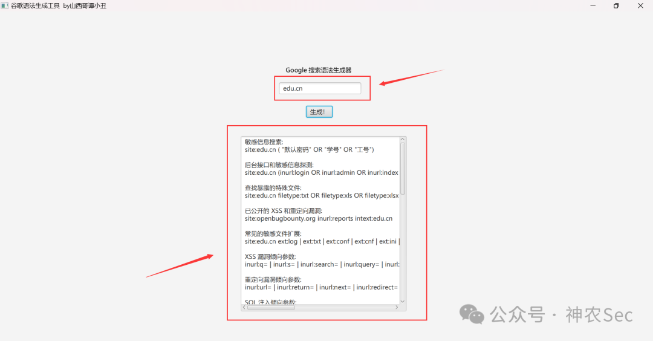Minimize the 谷歌语法生成工具 window
Viewport: 653px width, 341px height.
(x=593, y=5)
